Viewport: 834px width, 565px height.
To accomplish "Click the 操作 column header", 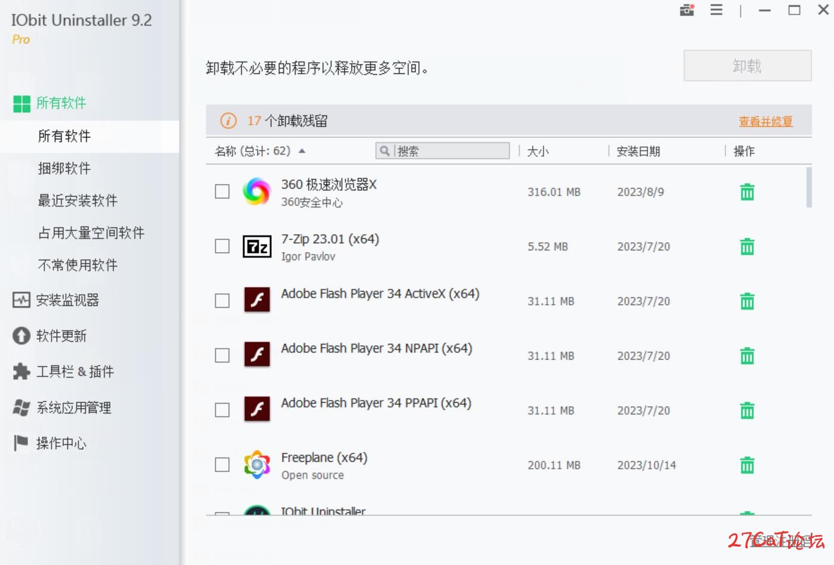I will pyautogui.click(x=744, y=151).
